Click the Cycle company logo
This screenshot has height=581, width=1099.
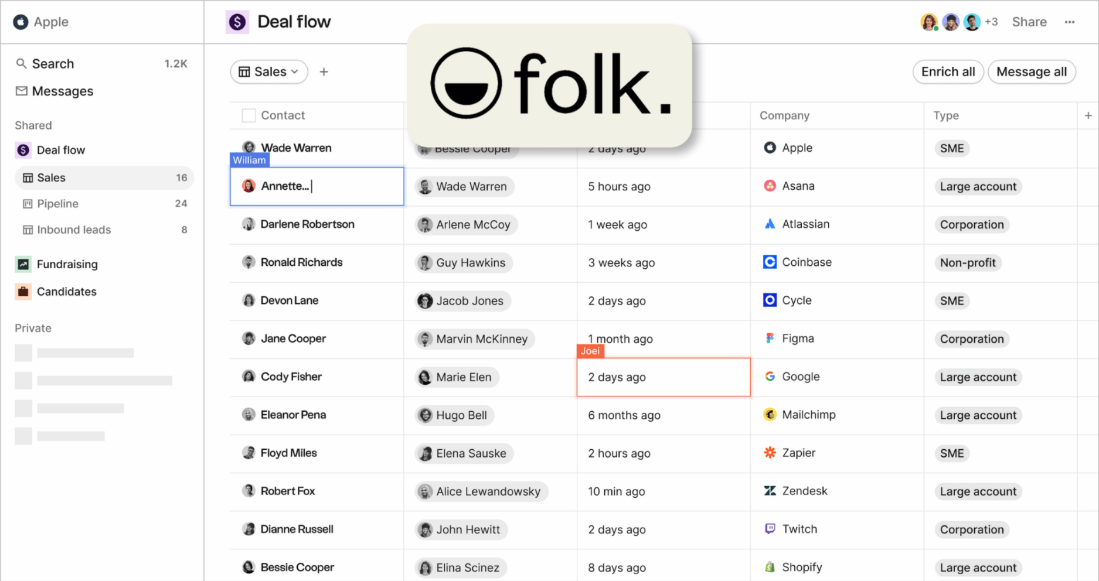click(x=770, y=300)
